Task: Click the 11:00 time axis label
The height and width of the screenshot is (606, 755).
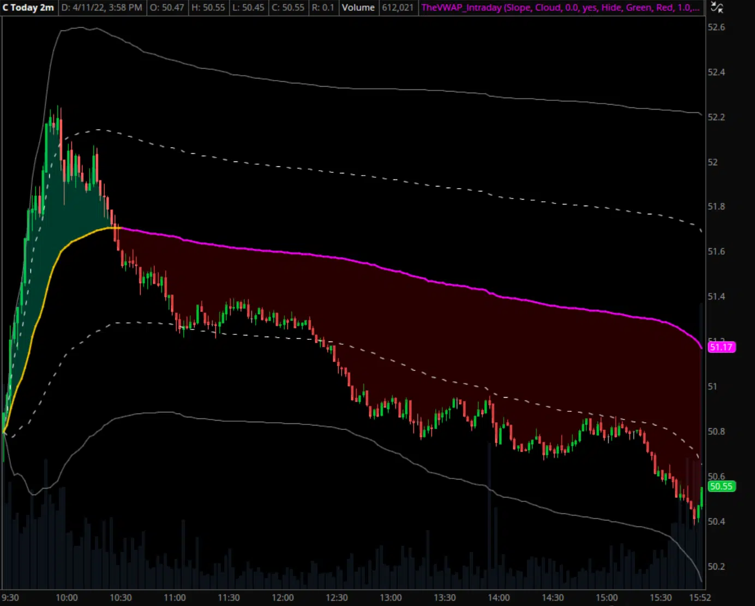Action: coord(175,598)
